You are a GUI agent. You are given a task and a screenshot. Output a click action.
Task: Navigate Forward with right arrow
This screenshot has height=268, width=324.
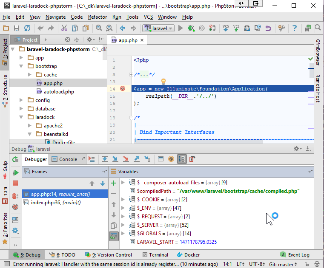pyautogui.click(x=133, y=28)
